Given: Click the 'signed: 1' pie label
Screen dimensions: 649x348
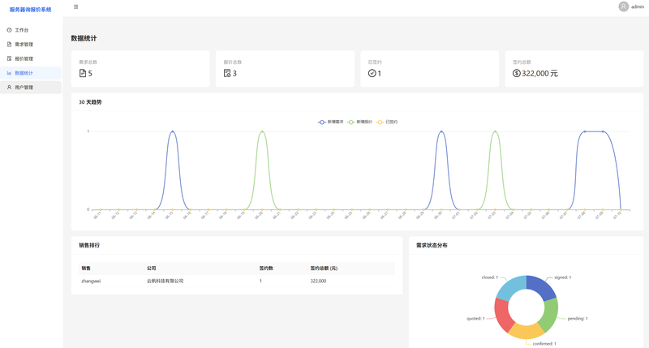Looking at the screenshot, I should pyautogui.click(x=562, y=277).
